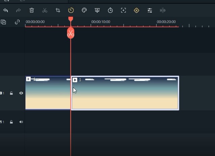Click the Redo arrow in the toolbar

[x=19, y=10]
